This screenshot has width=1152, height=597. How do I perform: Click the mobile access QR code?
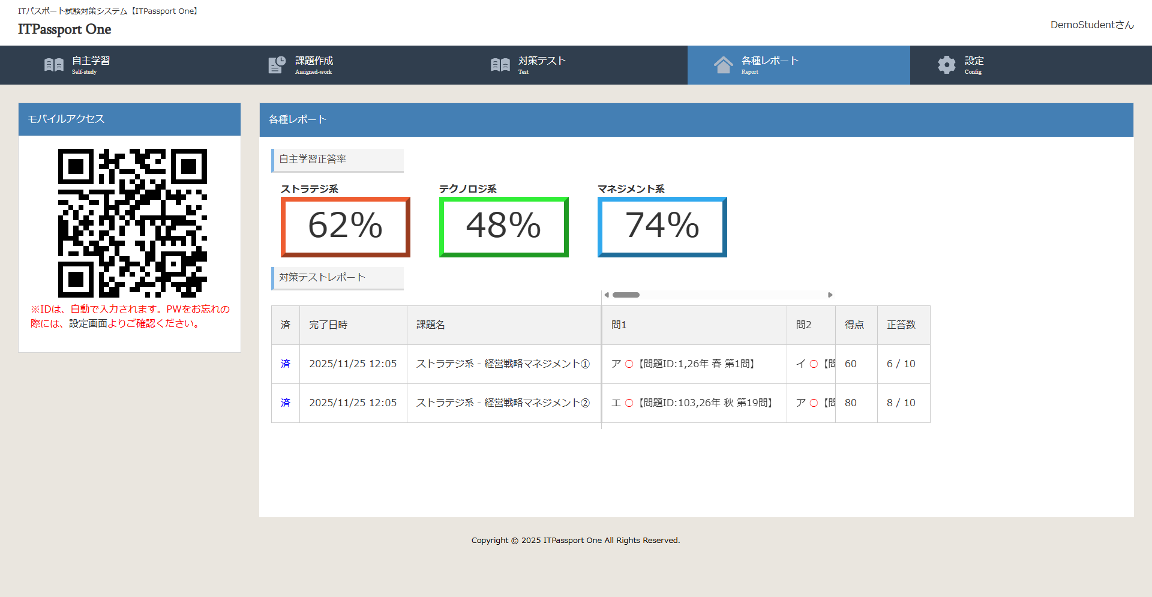(133, 223)
